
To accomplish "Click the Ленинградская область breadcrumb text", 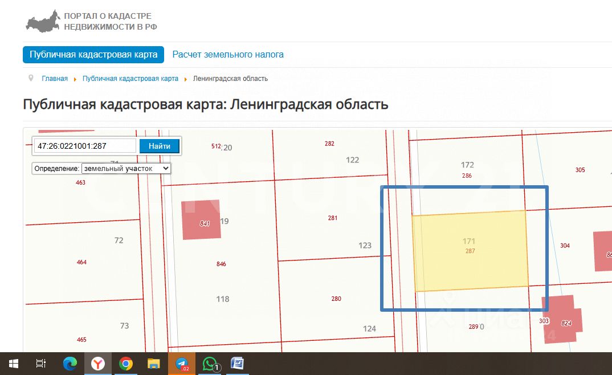I will tap(230, 79).
